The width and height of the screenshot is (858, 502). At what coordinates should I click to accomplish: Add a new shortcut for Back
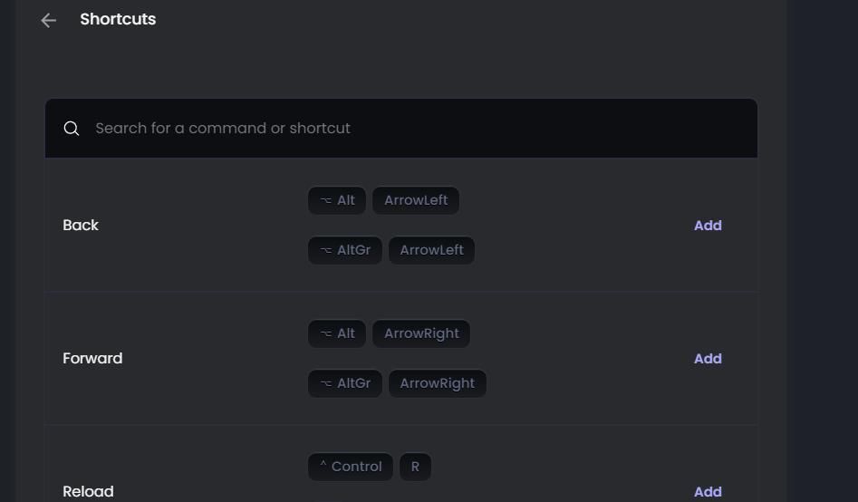(x=708, y=226)
